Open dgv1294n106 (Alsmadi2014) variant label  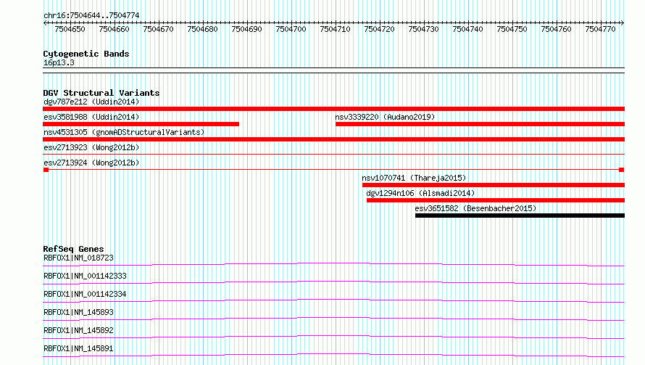tap(420, 193)
